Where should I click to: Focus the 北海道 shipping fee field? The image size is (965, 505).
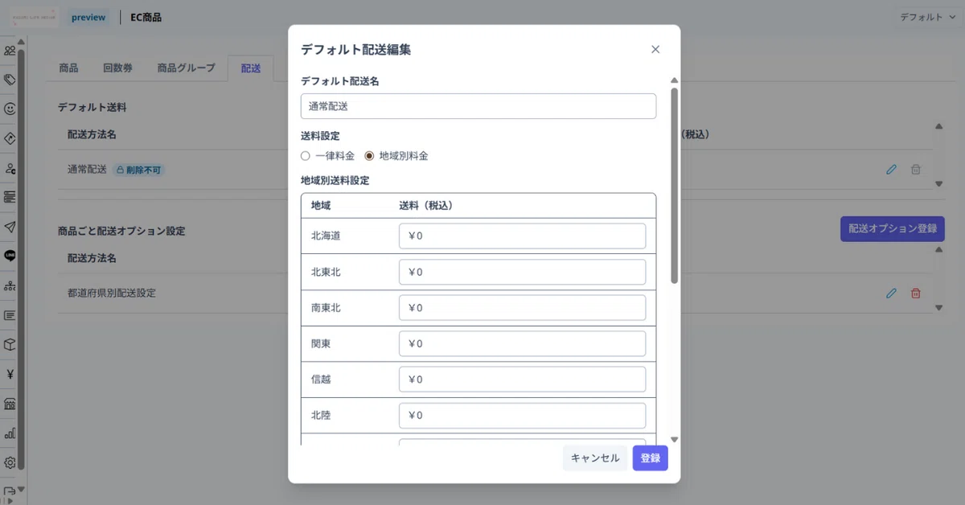coord(523,236)
